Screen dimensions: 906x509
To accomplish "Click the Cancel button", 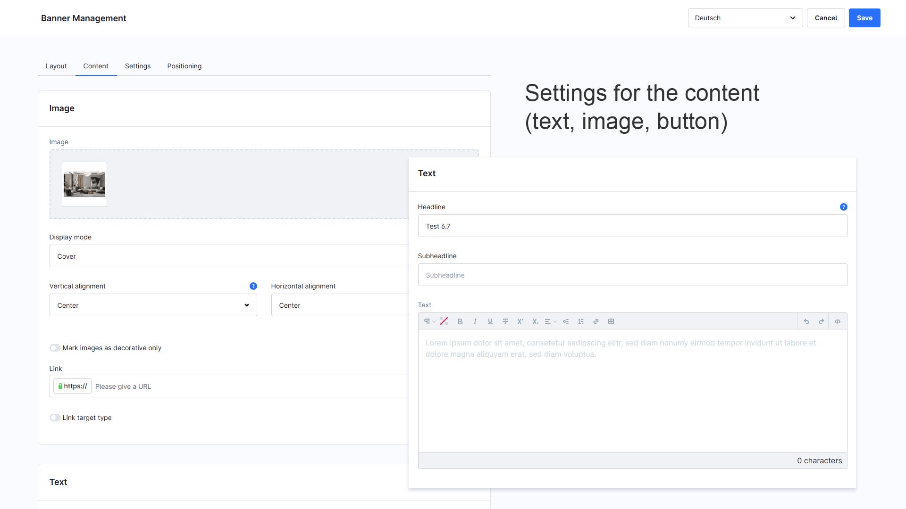I will tap(826, 18).
